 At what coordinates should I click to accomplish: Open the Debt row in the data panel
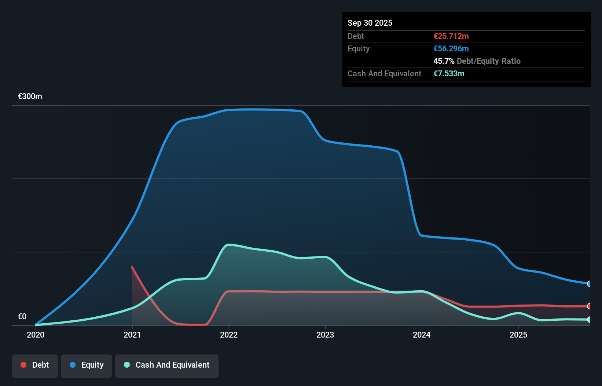(356, 36)
